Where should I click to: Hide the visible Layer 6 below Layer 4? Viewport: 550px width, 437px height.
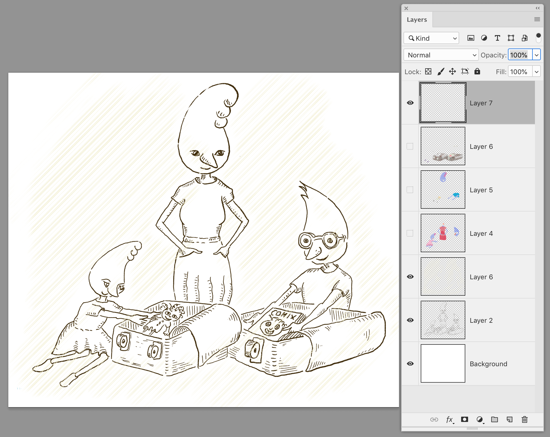(x=410, y=277)
